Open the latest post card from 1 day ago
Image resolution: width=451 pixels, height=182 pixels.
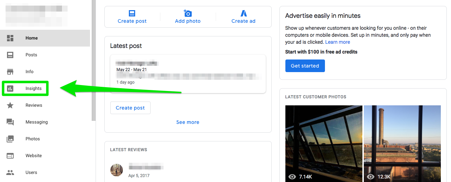188,74
